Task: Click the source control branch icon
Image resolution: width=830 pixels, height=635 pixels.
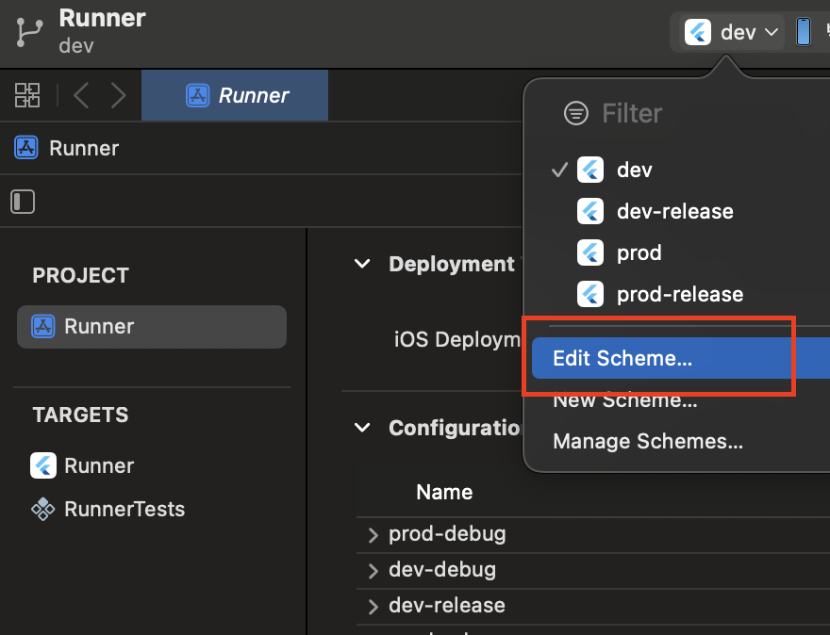Action: [x=29, y=32]
